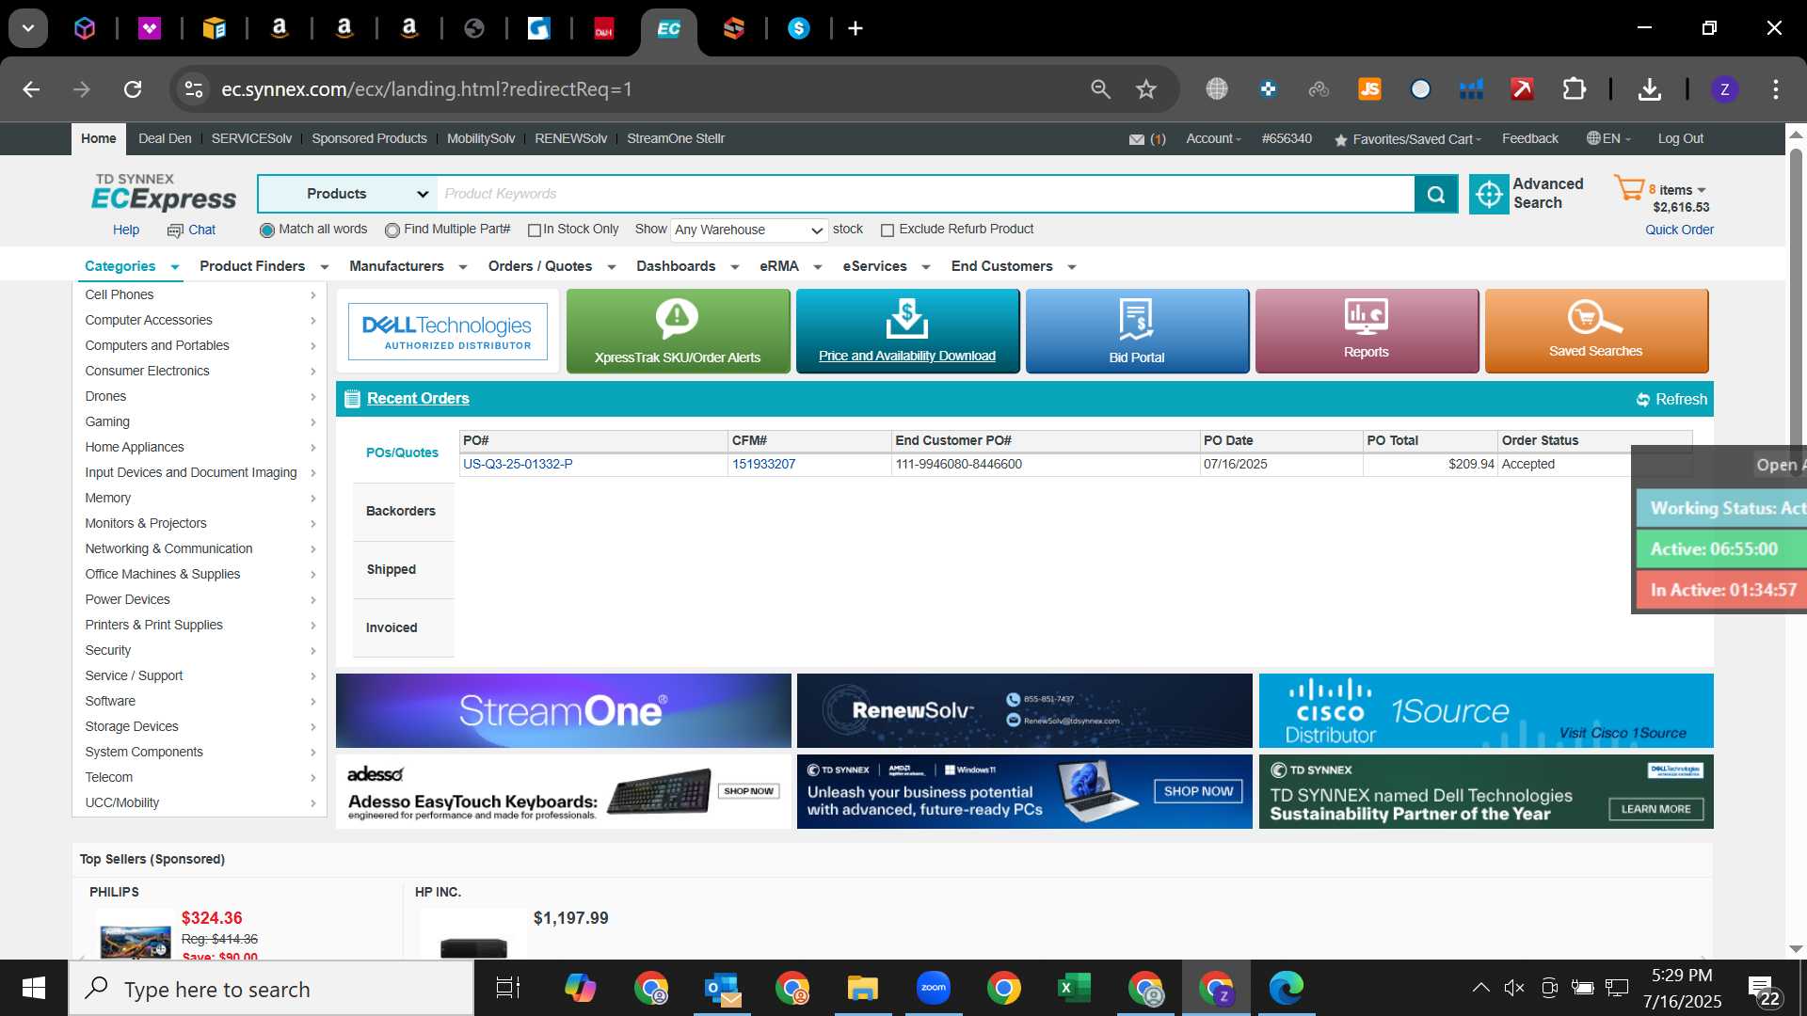Viewport: 1807px width, 1016px height.
Task: Click Learn More on Dell sustainability banner
Action: (x=1655, y=810)
